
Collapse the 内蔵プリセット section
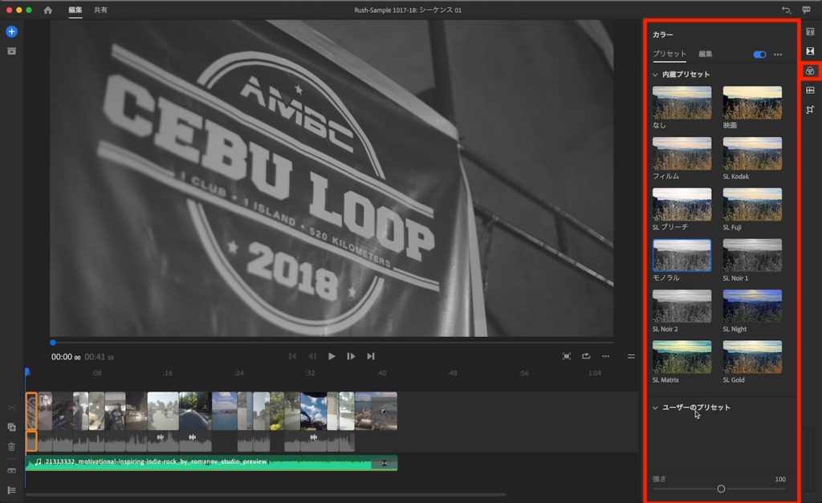coord(655,75)
